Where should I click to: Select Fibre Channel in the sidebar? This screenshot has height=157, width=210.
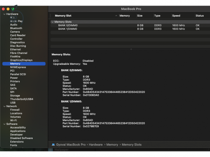click(19, 53)
